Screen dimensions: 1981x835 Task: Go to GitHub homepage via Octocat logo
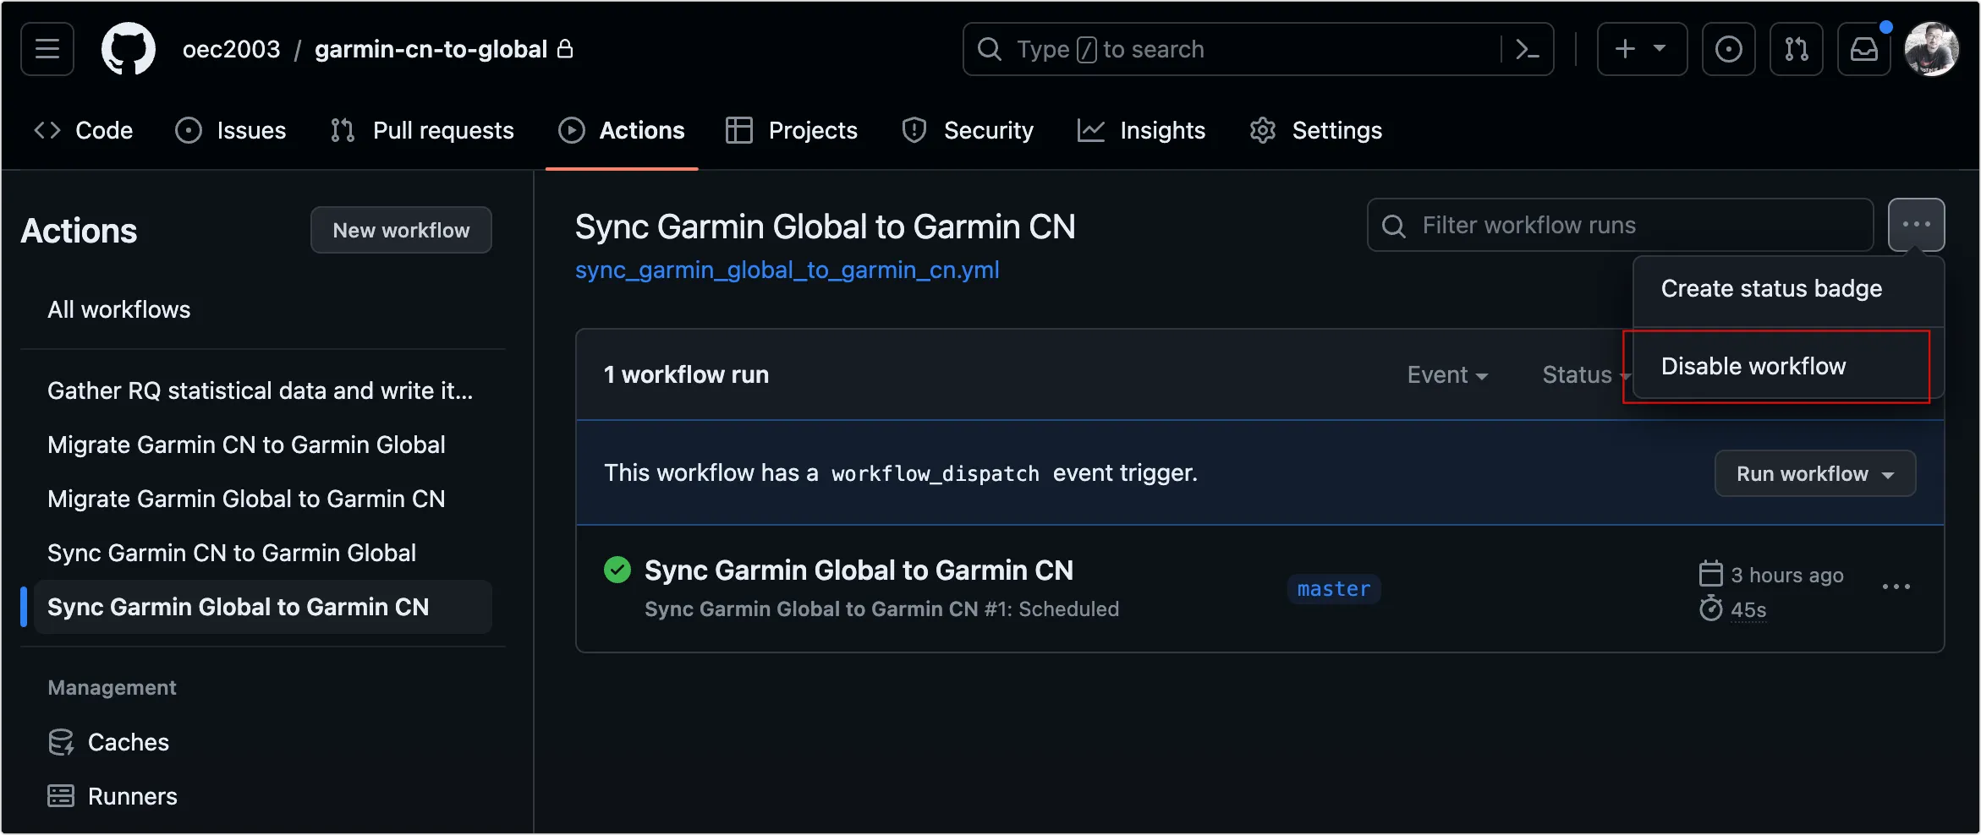pos(129,49)
